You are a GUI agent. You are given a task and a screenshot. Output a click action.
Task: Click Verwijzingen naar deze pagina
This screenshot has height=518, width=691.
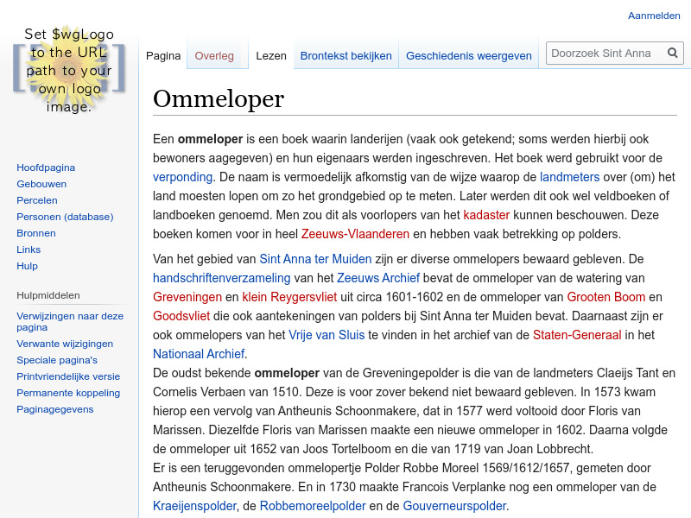coord(70,315)
